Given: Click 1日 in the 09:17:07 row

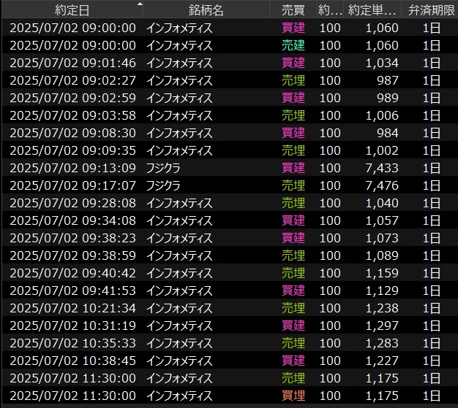Looking at the screenshot, I should (432, 185).
